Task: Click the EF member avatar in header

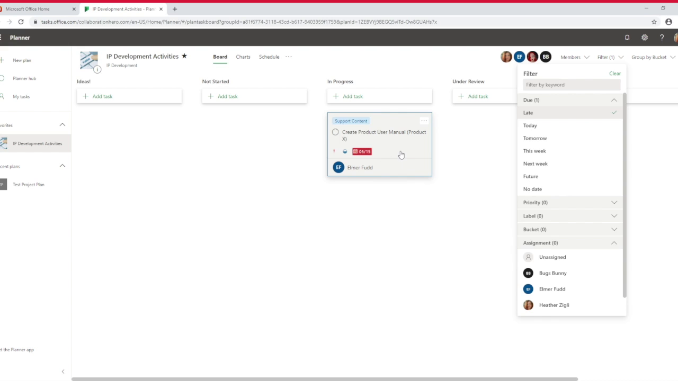Action: tap(519, 57)
